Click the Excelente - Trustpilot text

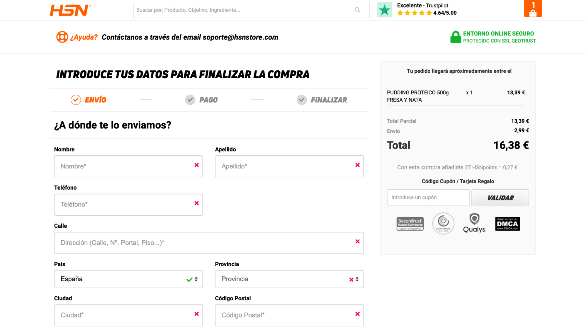click(422, 5)
